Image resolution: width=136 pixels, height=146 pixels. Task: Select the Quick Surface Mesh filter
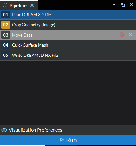click(x=68, y=45)
